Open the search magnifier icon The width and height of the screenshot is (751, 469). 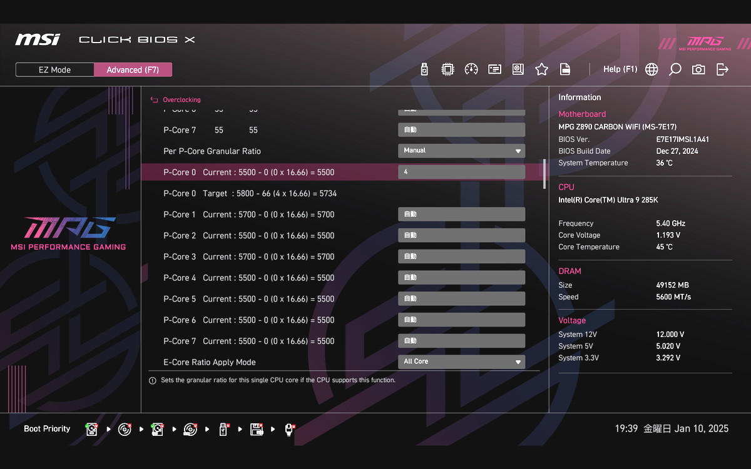coord(675,69)
